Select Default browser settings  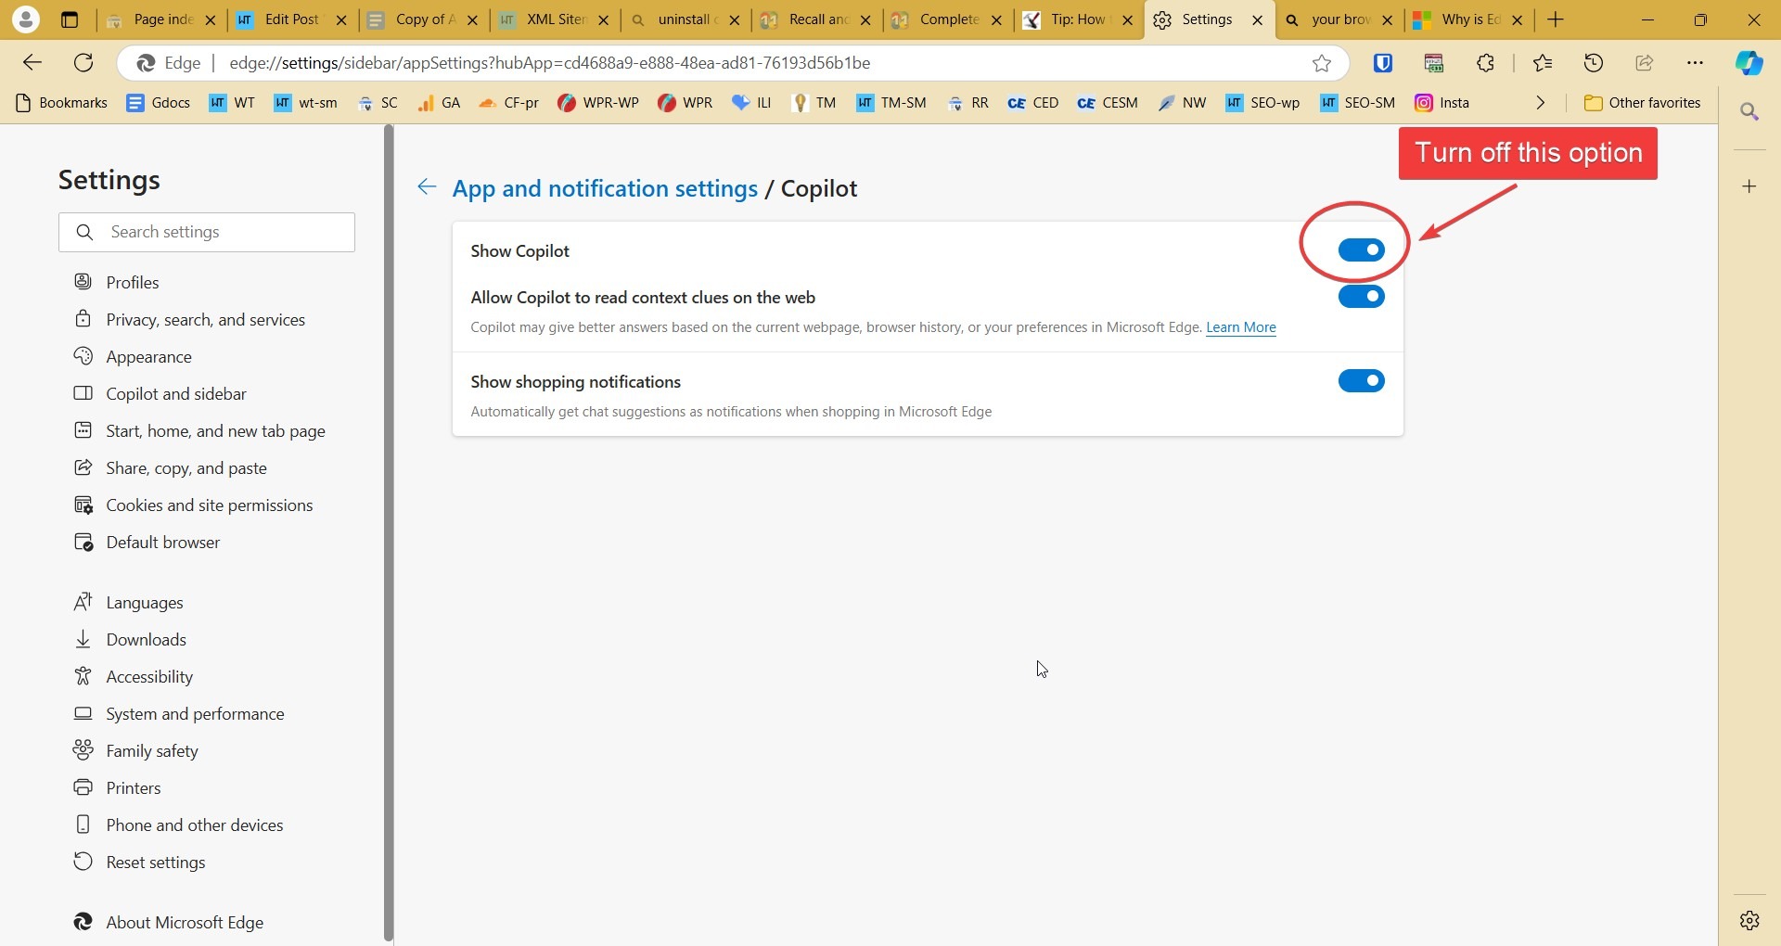(x=163, y=542)
